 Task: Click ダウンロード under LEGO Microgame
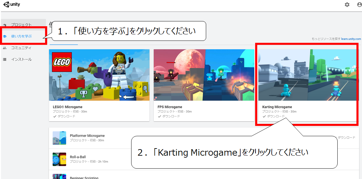pos(64,116)
